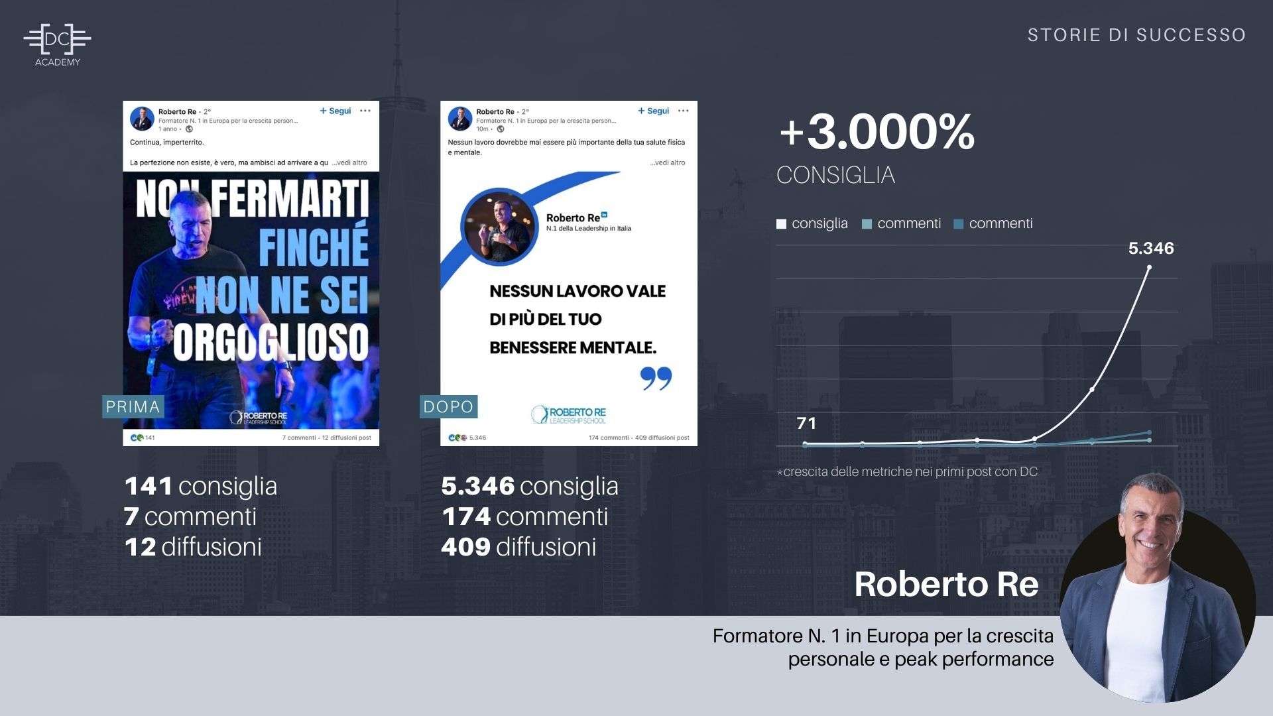Open the three-dot menu of the DOPO post
1273x716 pixels.
tap(684, 111)
